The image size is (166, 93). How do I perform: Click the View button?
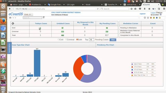[113, 40]
